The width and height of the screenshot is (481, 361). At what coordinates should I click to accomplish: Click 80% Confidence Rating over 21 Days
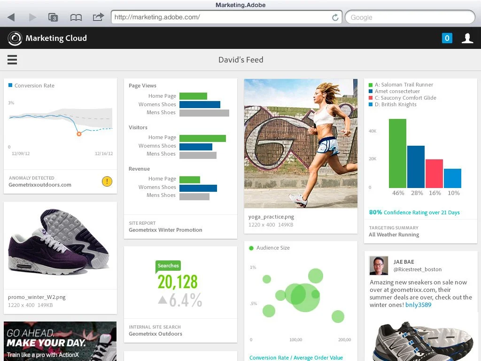point(414,212)
